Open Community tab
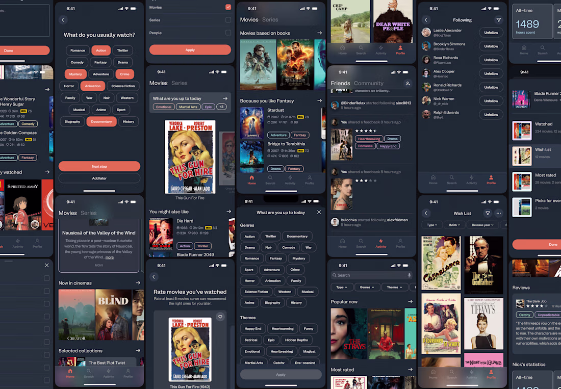The image size is (561, 389). pyautogui.click(x=369, y=83)
